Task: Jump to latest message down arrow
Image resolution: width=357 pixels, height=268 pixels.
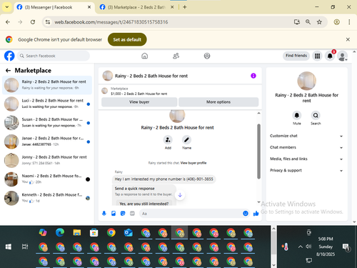Action: click(180, 195)
